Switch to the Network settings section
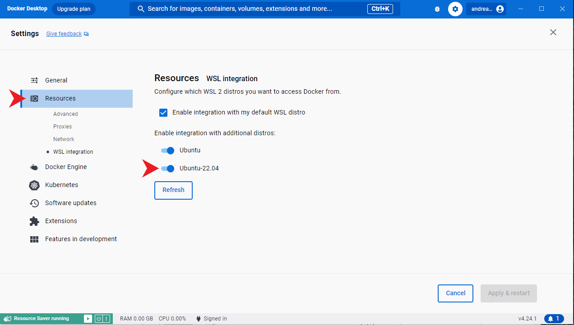This screenshot has height=325, width=574. [x=63, y=139]
